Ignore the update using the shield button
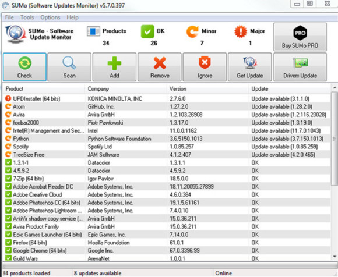Viewport: 338px width, 277px height. click(205, 67)
